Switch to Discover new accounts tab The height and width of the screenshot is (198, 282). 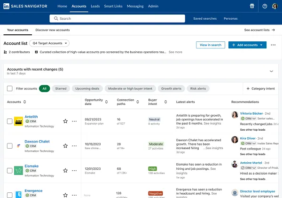pyautogui.click(x=53, y=30)
